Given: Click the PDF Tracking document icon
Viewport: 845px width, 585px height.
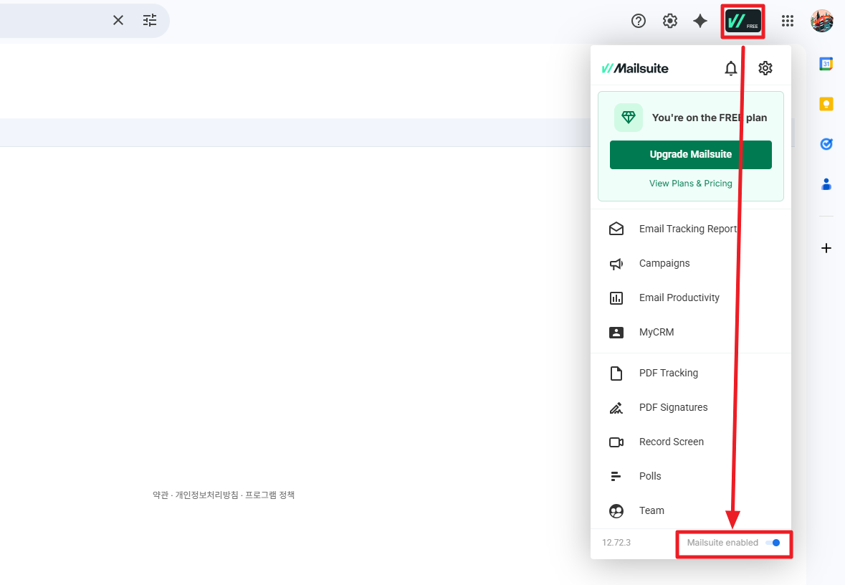Looking at the screenshot, I should (x=616, y=373).
